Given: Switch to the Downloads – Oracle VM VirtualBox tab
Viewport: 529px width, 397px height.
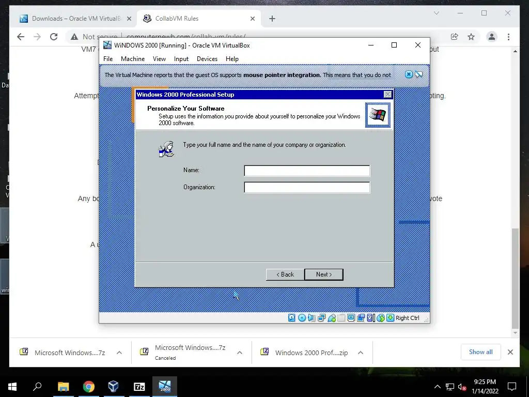Looking at the screenshot, I should coord(75,19).
